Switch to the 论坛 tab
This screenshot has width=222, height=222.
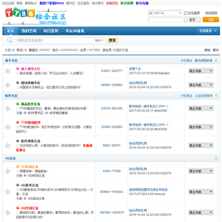pos(10,31)
